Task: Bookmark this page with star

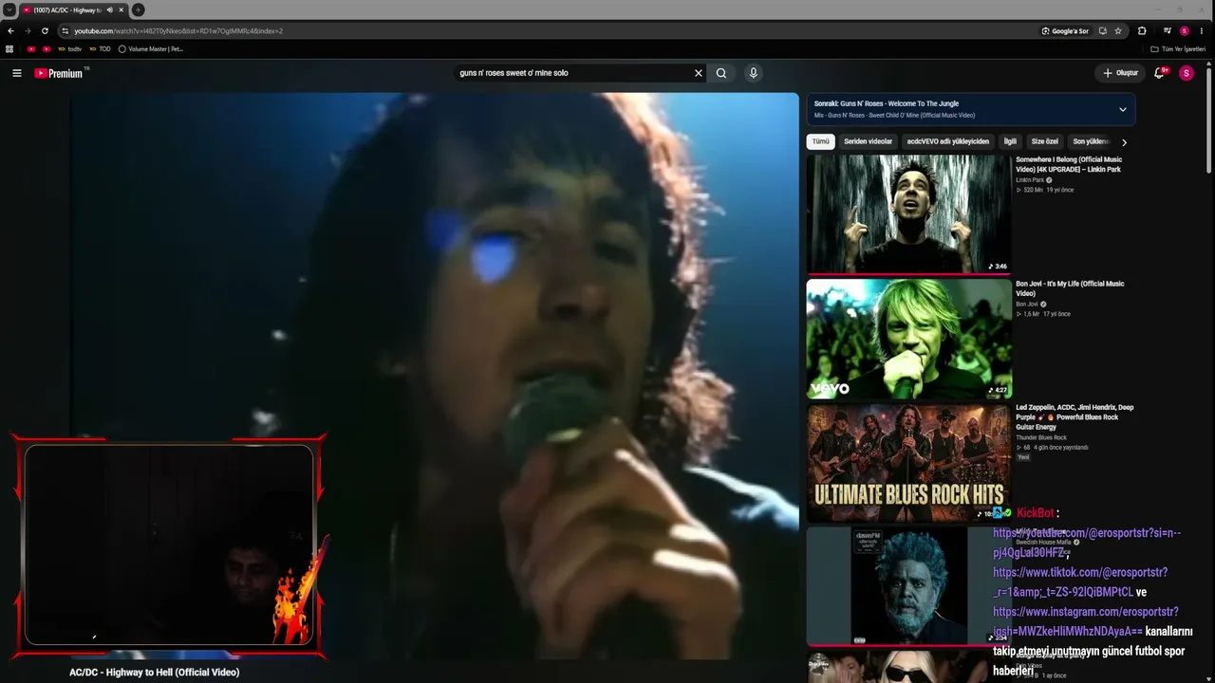Action: click(x=1118, y=30)
